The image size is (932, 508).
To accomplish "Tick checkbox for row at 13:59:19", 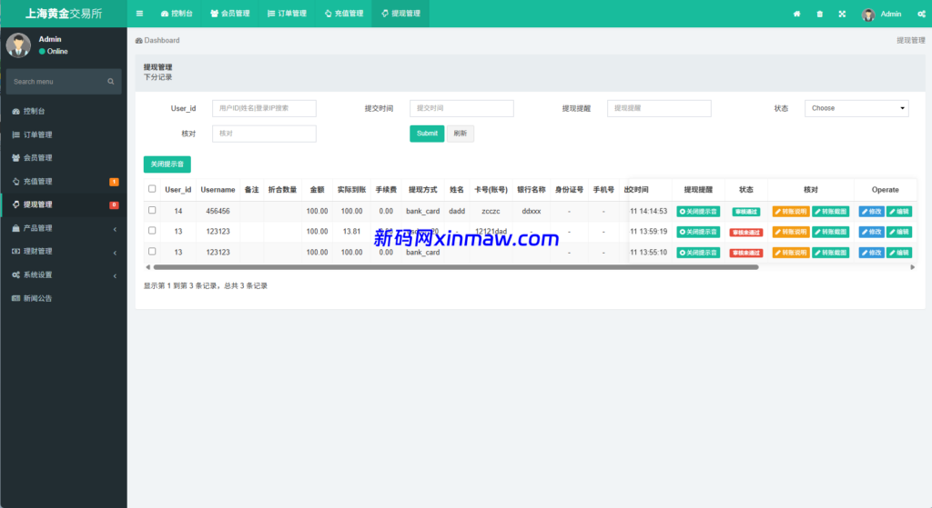I will (x=152, y=230).
